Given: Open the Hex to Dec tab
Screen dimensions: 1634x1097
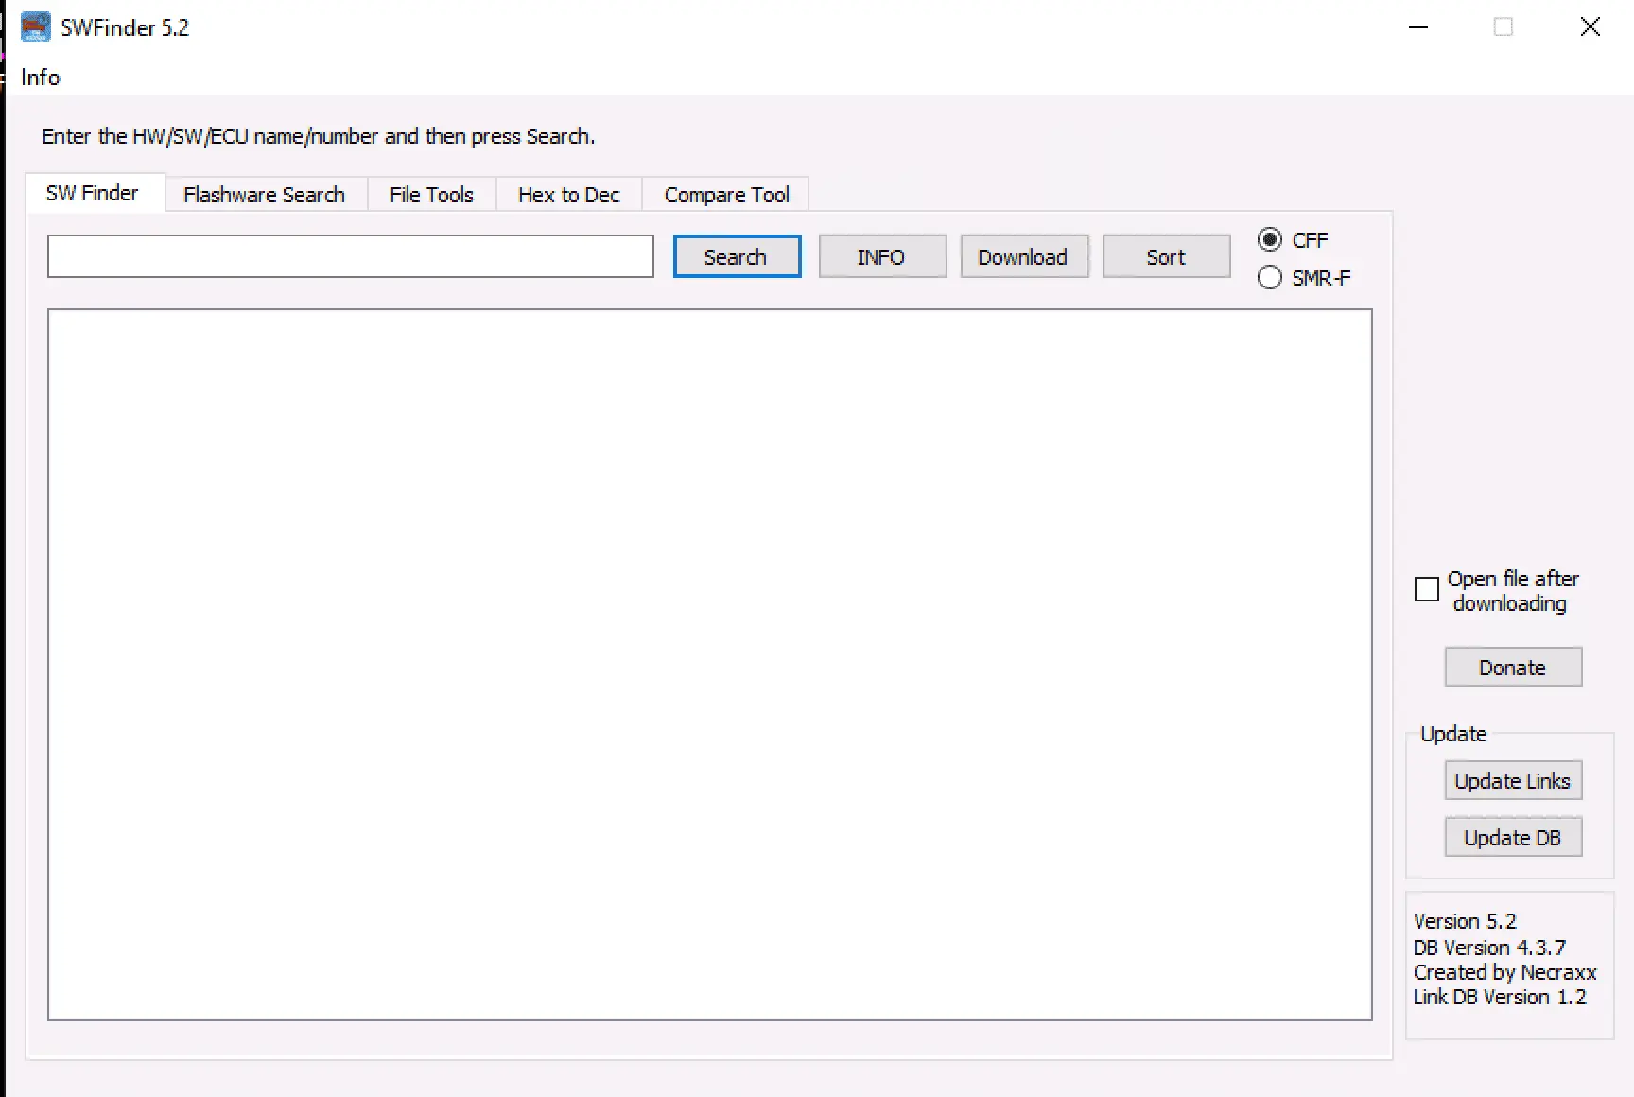Looking at the screenshot, I should point(568,195).
